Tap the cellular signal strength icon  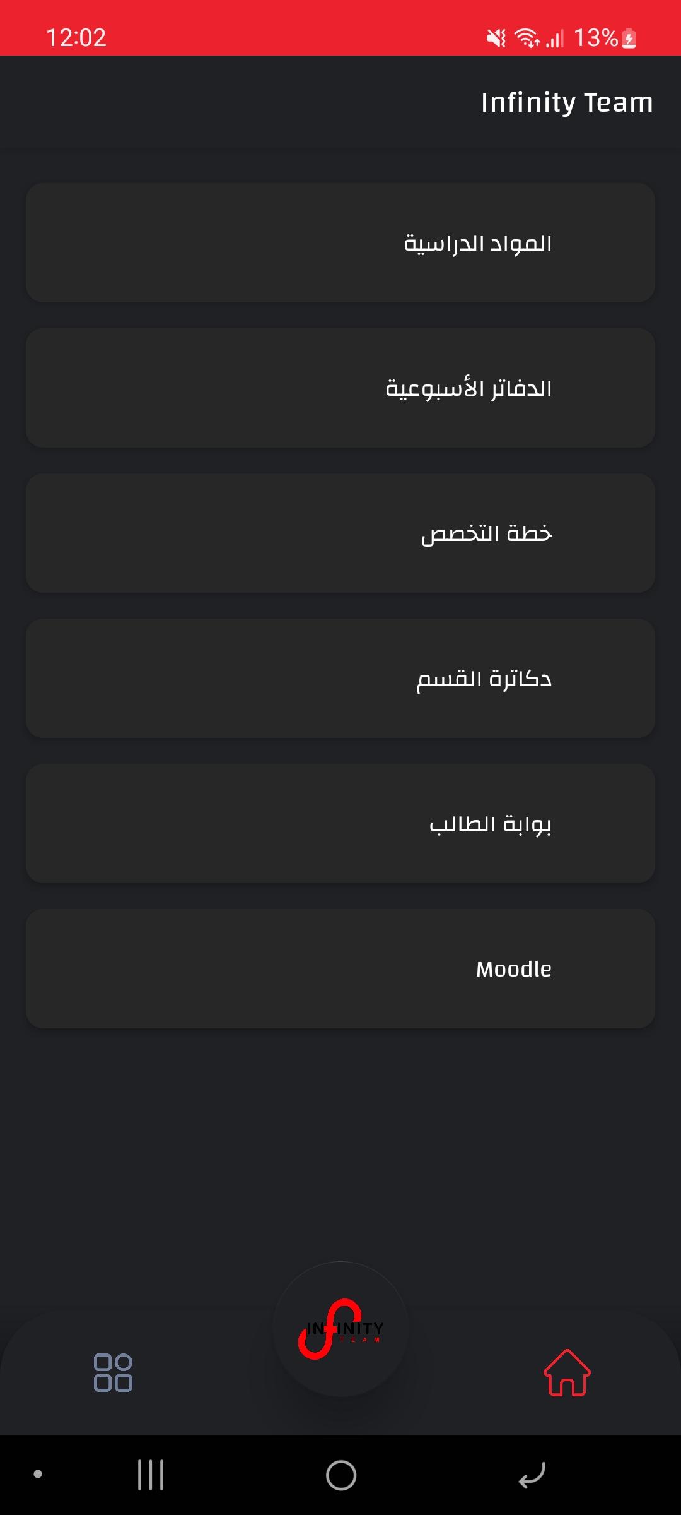[x=555, y=39]
